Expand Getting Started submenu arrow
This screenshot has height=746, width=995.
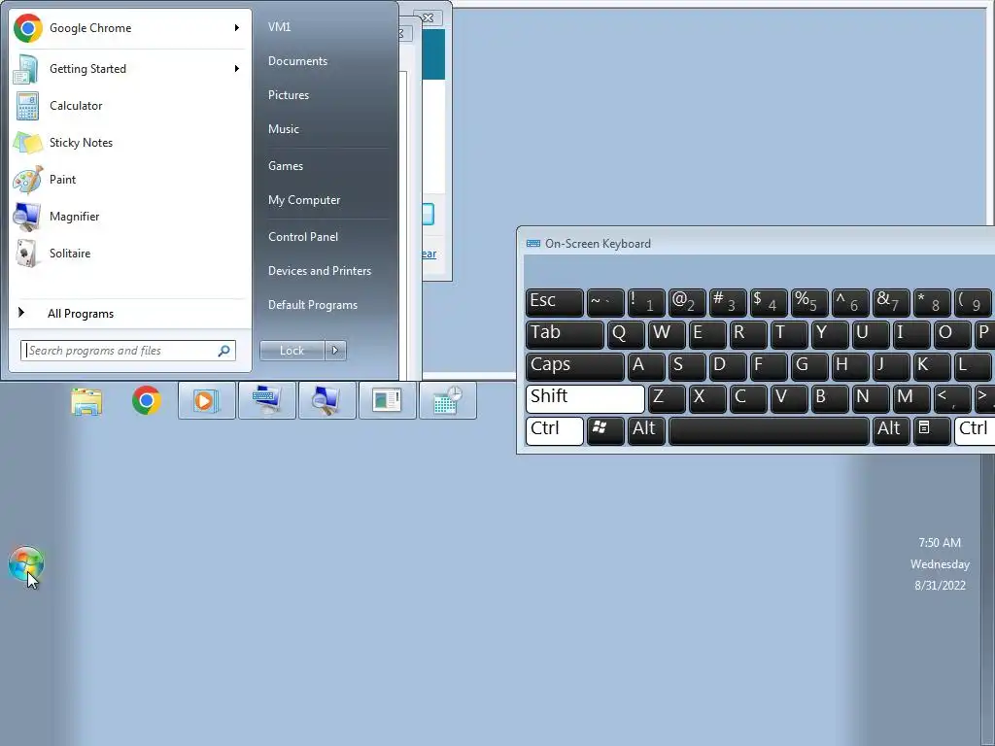tap(237, 69)
